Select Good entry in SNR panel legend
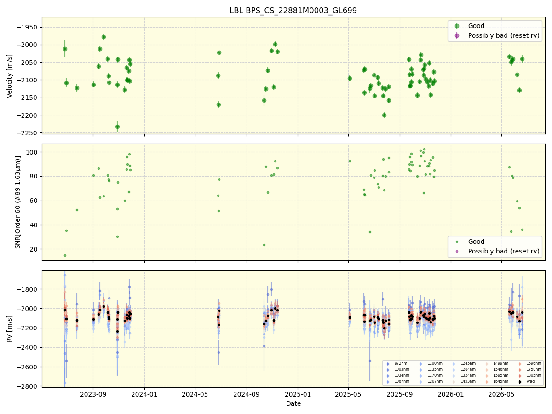 click(x=476, y=241)
